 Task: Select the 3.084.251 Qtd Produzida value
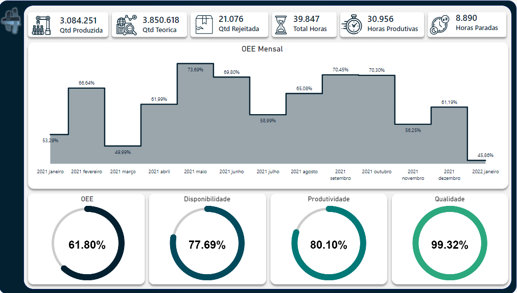(x=79, y=20)
